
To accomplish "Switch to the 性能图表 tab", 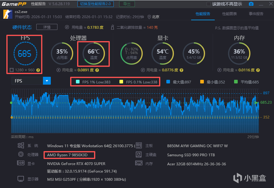I will click(230, 14).
